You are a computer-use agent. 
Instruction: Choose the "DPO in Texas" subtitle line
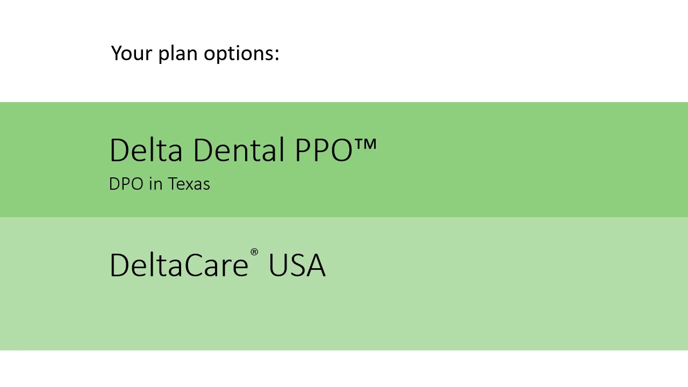click(159, 184)
